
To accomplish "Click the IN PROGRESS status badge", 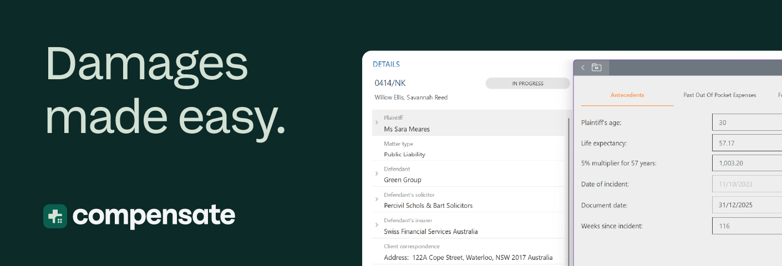I will 527,84.
